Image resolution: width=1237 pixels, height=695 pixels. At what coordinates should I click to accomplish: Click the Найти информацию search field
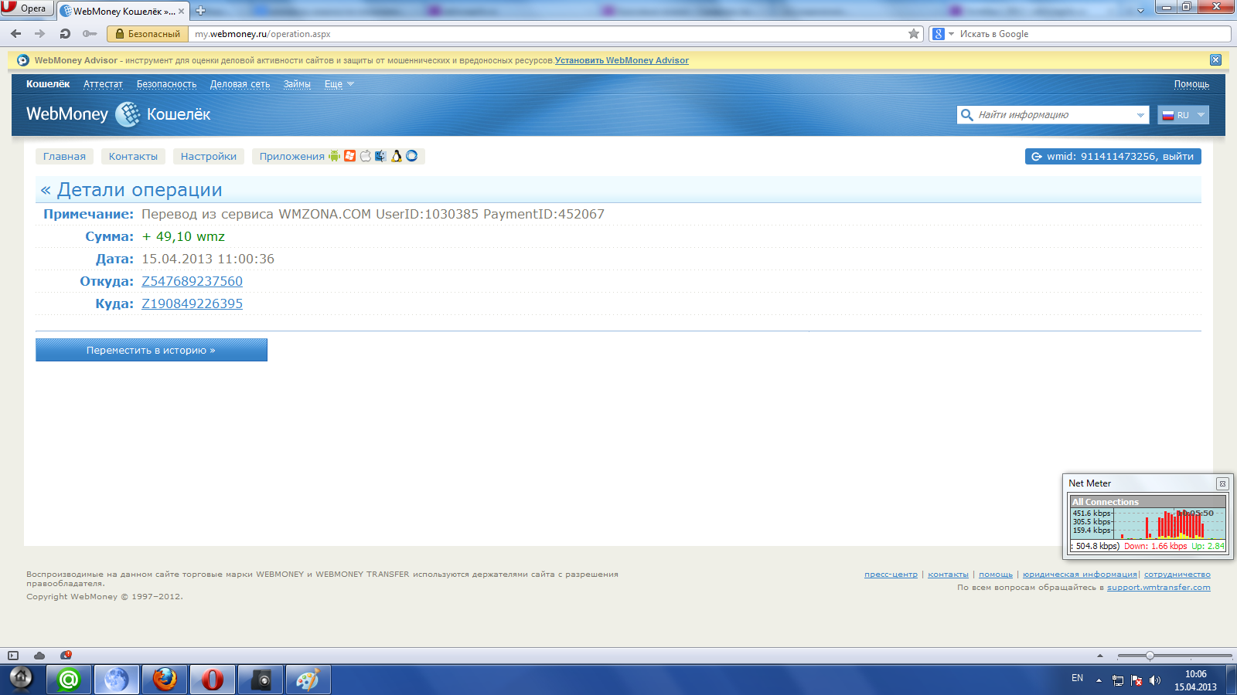[1051, 115]
